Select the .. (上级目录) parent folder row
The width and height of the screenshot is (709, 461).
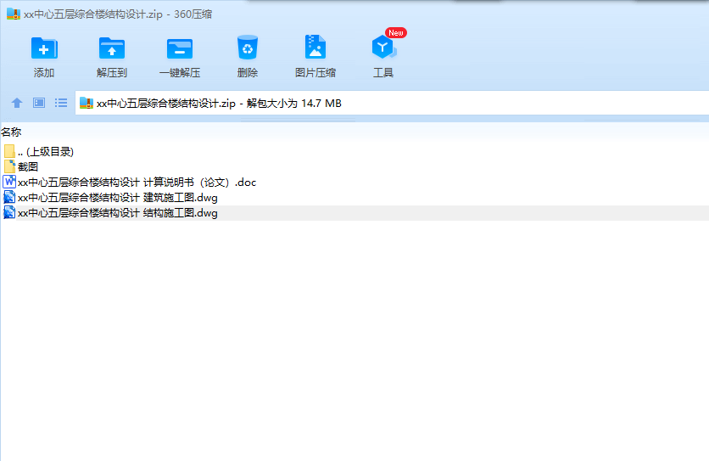coord(354,152)
